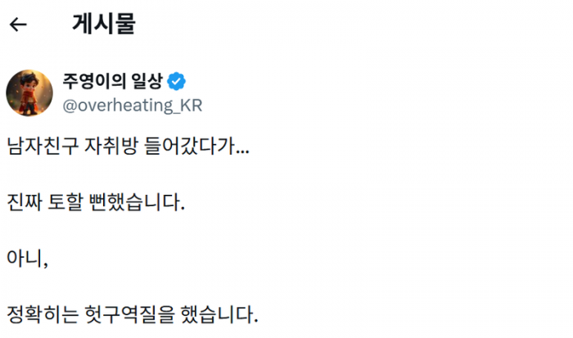This screenshot has width=573, height=338.
Task: Select the line starting with 정확히는
Action: pyautogui.click(x=133, y=314)
